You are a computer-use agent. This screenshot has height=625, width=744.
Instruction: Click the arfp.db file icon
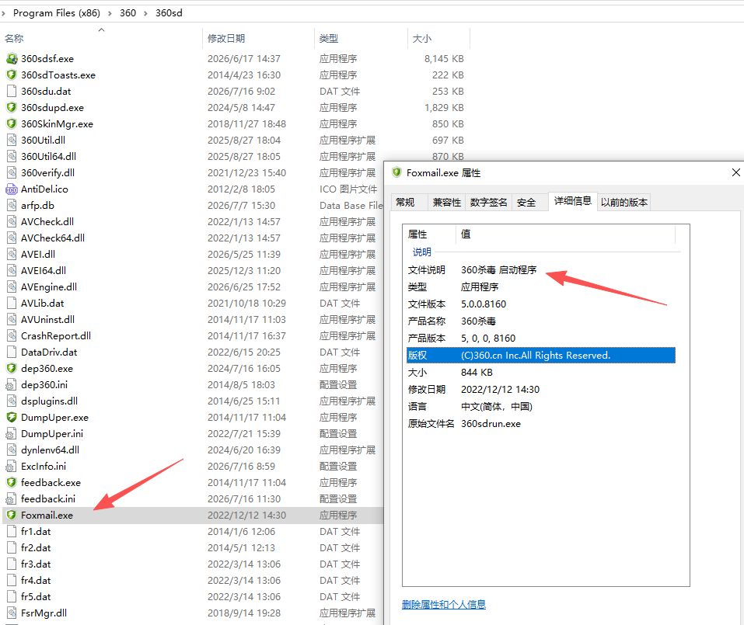pos(12,205)
